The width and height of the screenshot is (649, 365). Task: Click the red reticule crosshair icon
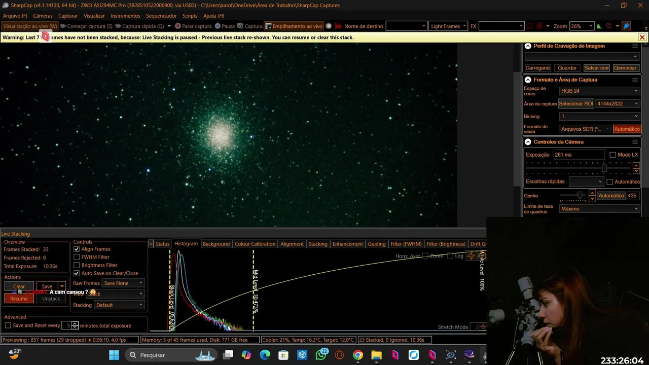(x=539, y=26)
